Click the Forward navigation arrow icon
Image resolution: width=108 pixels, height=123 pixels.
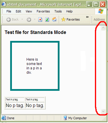click(29, 20)
